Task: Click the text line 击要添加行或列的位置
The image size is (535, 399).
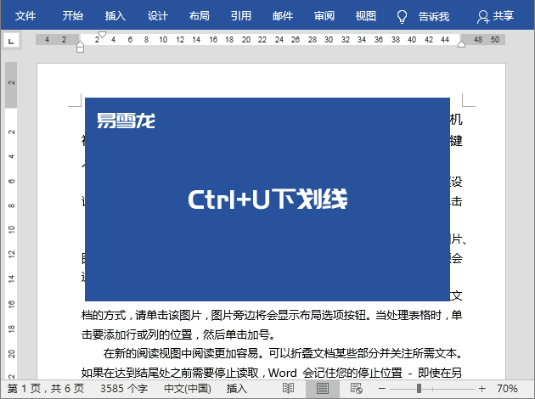Action: [x=178, y=334]
